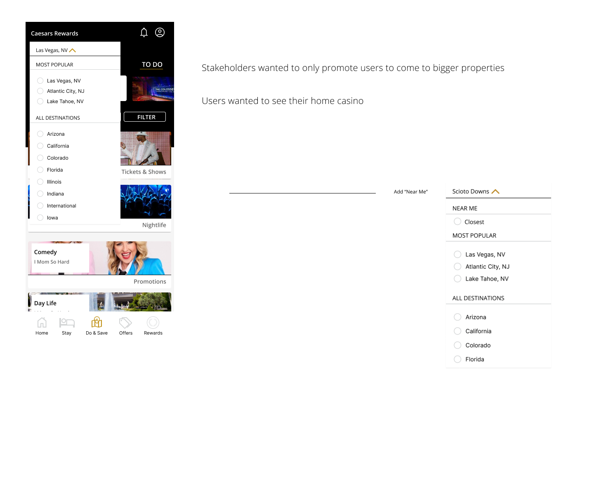Choose the Closest radio option under Near Me
Image resolution: width=594 pixels, height=495 pixels.
[457, 222]
